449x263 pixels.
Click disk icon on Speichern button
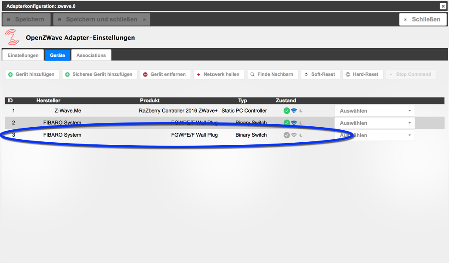click(9, 19)
